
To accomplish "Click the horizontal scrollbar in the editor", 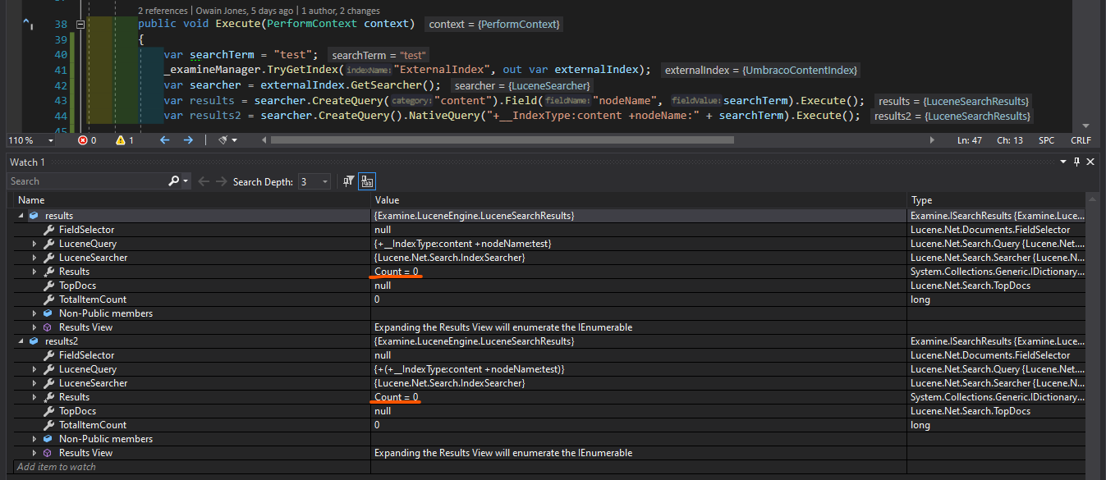I will tap(502, 140).
